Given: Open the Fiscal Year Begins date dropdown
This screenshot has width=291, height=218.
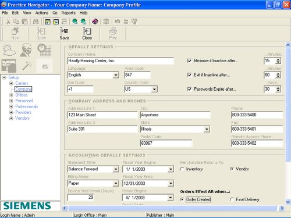Looking at the screenshot, I should pos(171,169).
